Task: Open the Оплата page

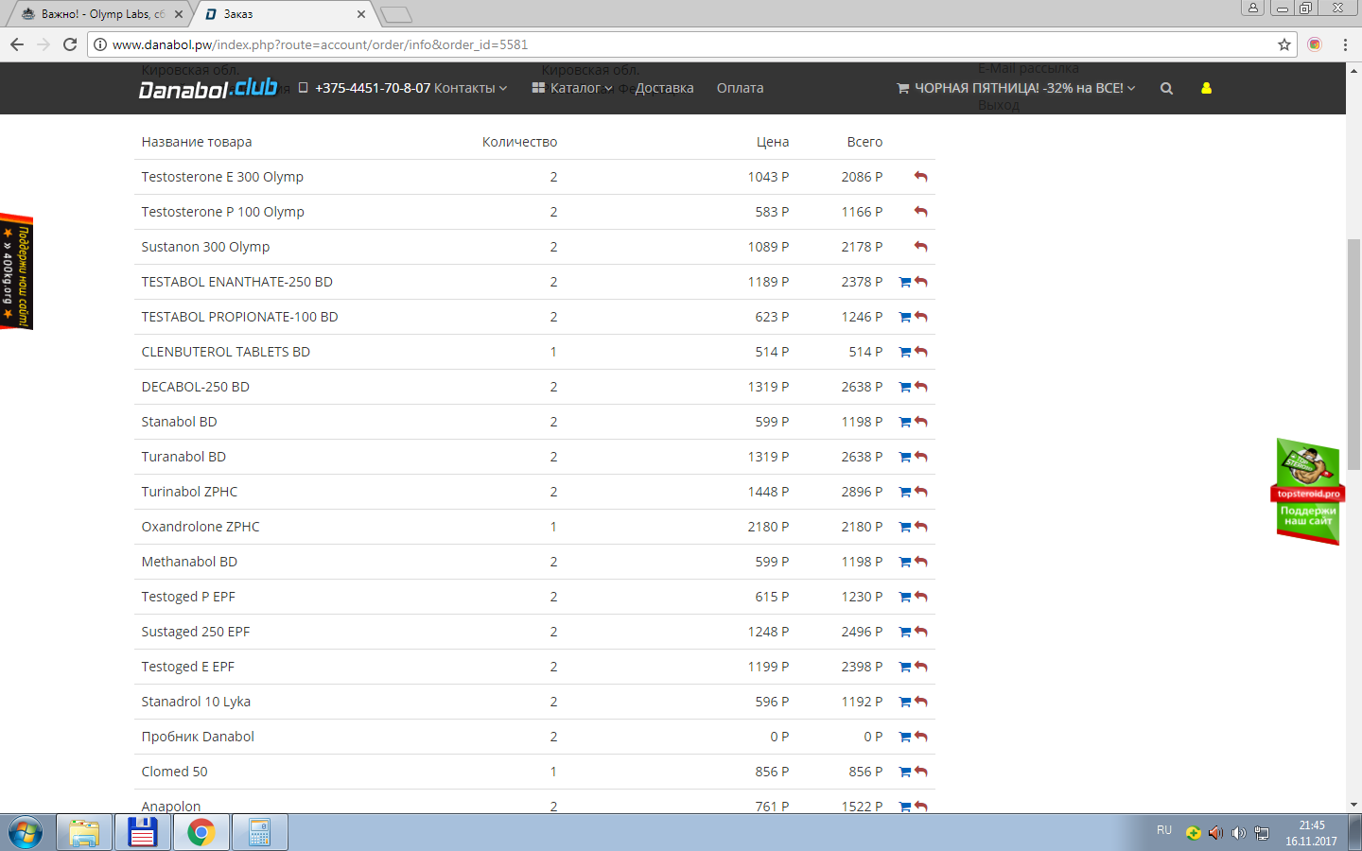Action: pos(740,88)
